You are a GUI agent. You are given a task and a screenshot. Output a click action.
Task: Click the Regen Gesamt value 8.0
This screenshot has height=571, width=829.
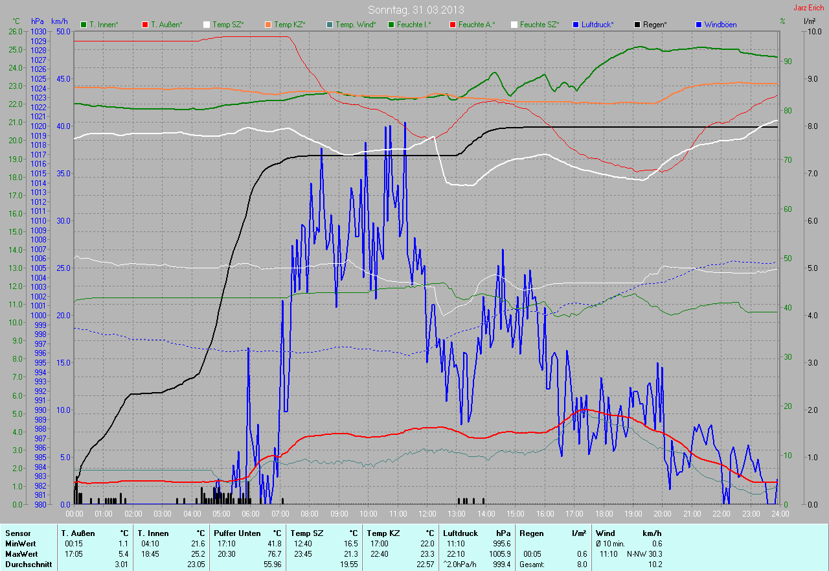(581, 565)
